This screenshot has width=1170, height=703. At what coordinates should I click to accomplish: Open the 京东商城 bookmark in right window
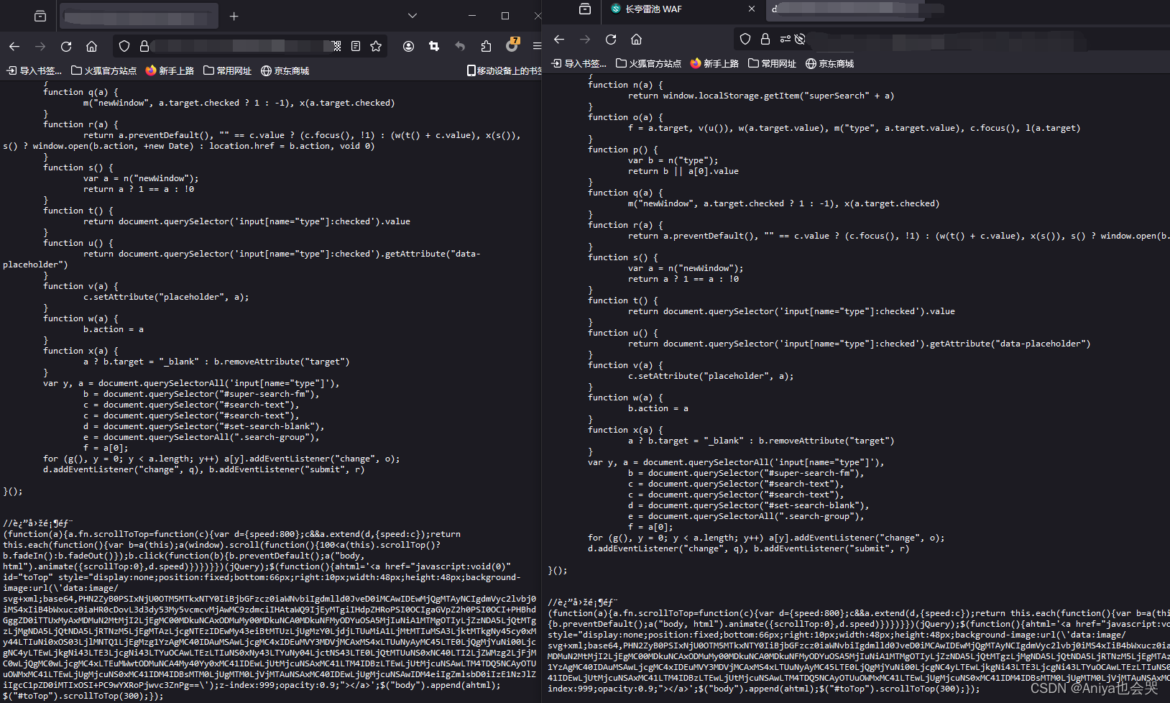[x=830, y=63]
